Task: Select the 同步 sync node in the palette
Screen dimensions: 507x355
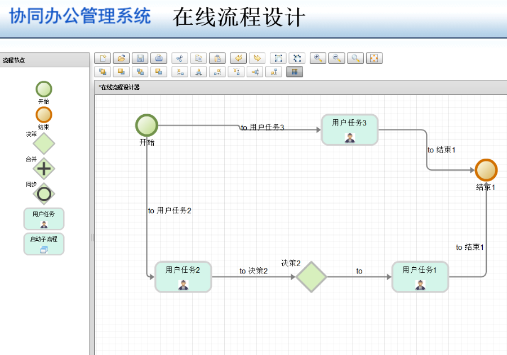Action: point(43,193)
